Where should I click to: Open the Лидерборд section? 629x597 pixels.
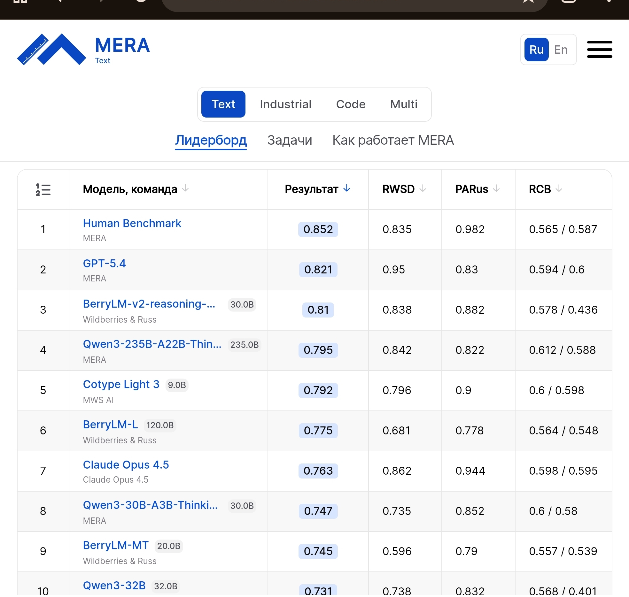click(211, 140)
